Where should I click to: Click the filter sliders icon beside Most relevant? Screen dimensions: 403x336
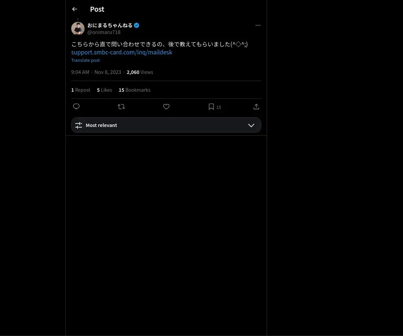click(x=79, y=125)
